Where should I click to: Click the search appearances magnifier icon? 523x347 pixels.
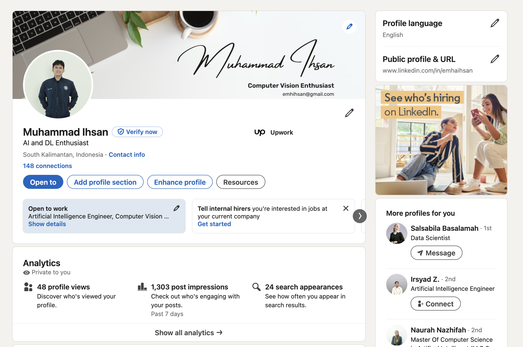(x=256, y=287)
